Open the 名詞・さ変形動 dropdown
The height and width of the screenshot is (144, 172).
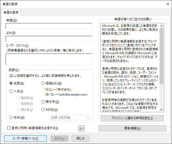[x=70, y=118]
